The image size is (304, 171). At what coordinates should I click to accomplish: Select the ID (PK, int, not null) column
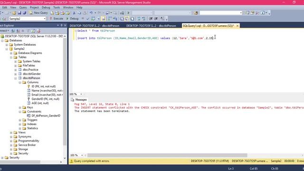click(x=43, y=86)
